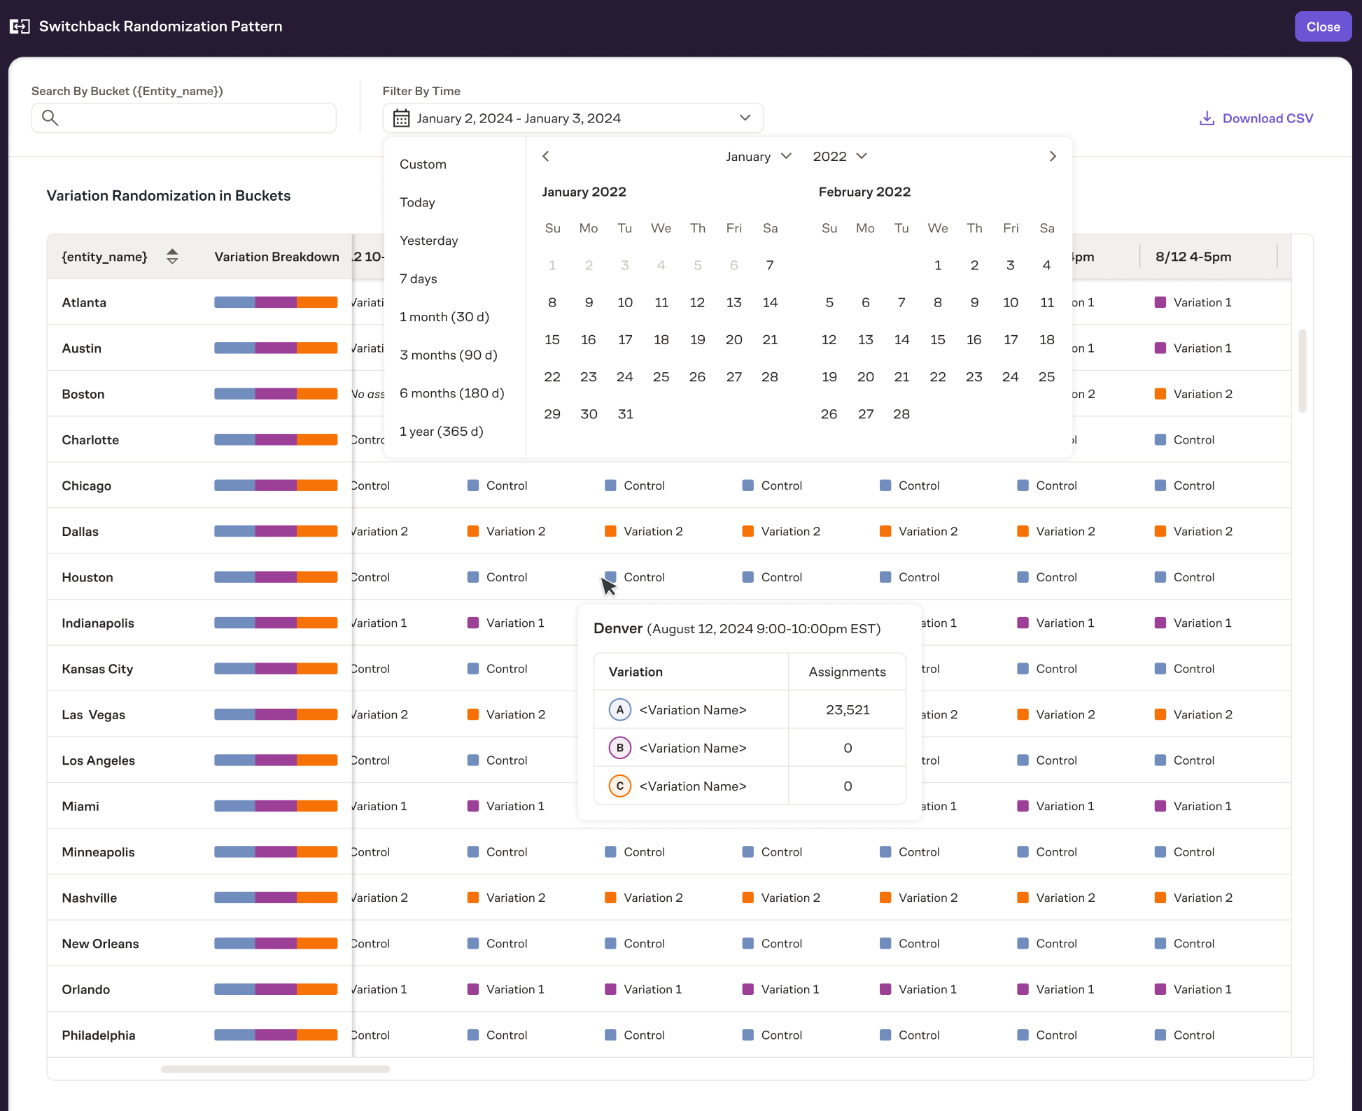Click the variation C badge in tooltip
Viewport: 1362px width, 1111px height.
pos(619,786)
